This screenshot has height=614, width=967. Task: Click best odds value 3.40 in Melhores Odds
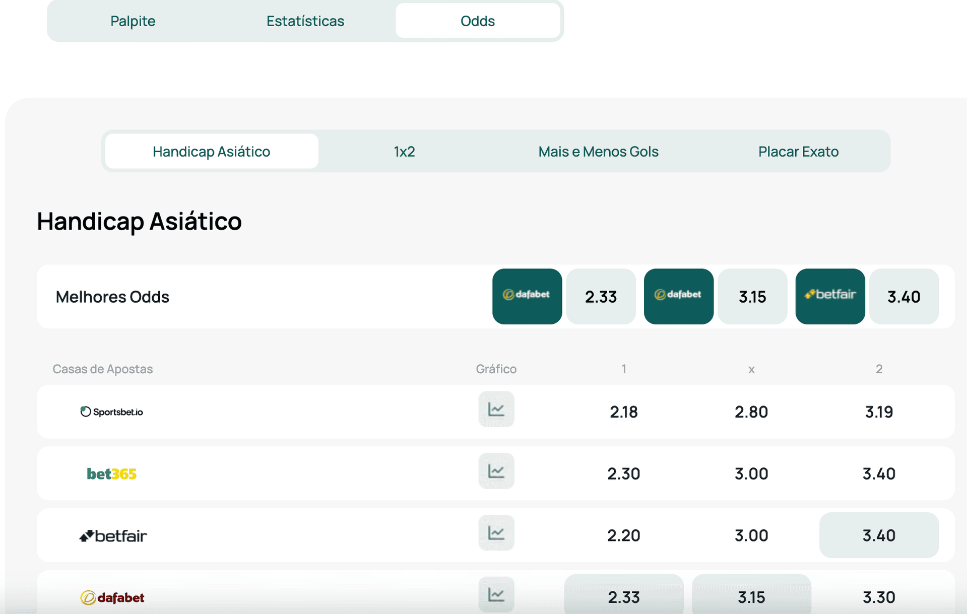pos(904,296)
